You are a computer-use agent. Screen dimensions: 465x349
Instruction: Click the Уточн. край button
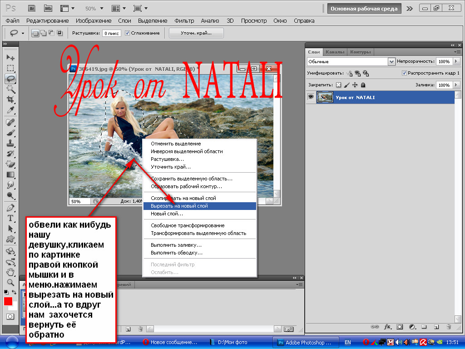196,33
